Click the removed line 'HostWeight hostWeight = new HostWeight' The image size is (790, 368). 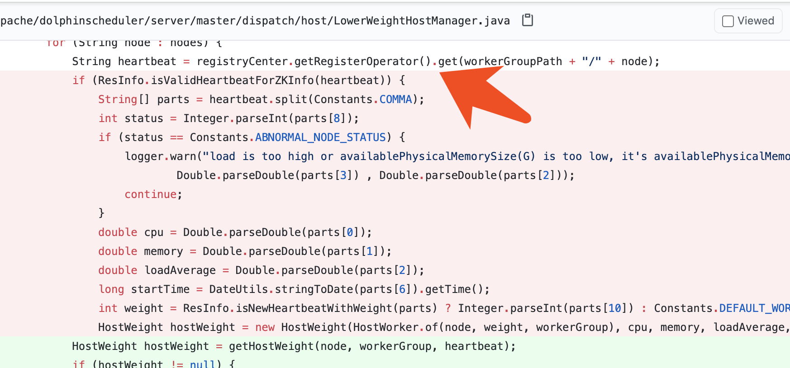point(444,327)
